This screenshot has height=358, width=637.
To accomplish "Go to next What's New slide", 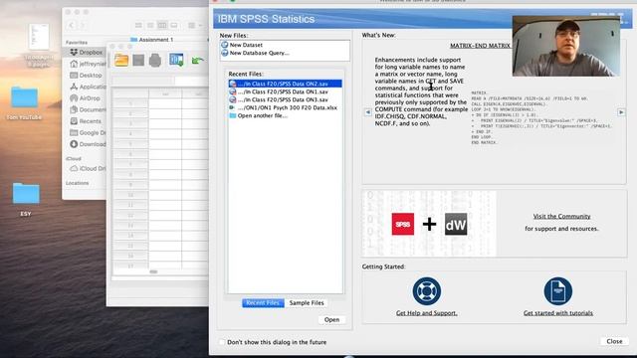I will pyautogui.click(x=621, y=112).
